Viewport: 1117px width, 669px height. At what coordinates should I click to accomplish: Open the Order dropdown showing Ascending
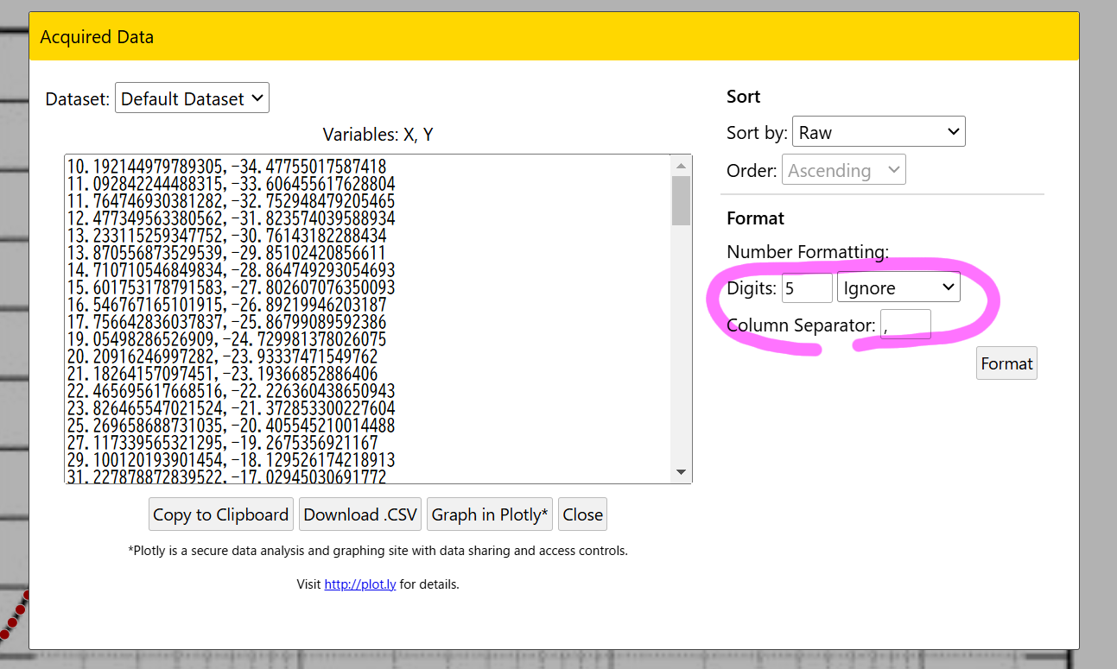coord(843,170)
